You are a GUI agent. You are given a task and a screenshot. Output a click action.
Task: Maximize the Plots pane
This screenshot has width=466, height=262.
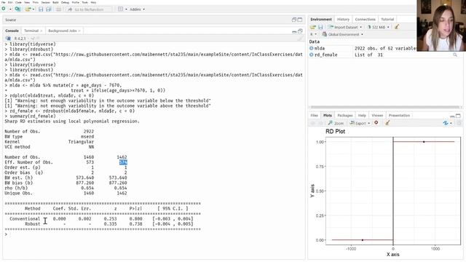pyautogui.click(x=458, y=116)
